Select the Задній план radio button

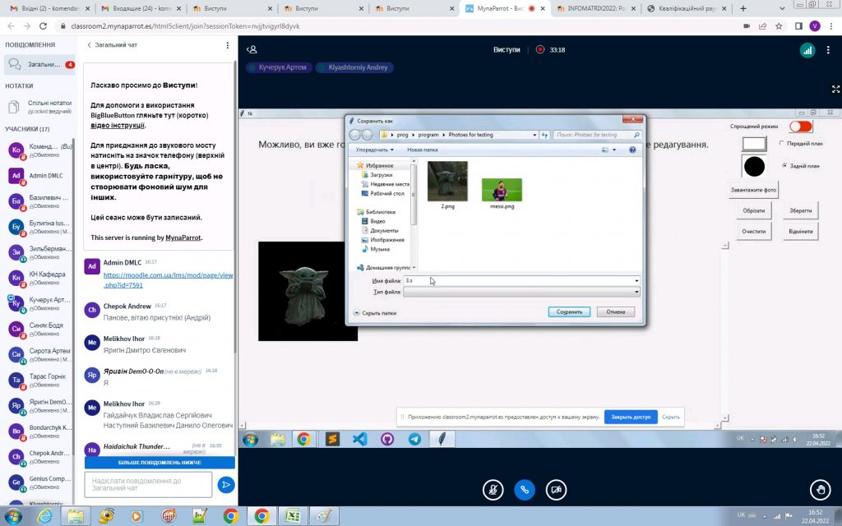point(784,165)
